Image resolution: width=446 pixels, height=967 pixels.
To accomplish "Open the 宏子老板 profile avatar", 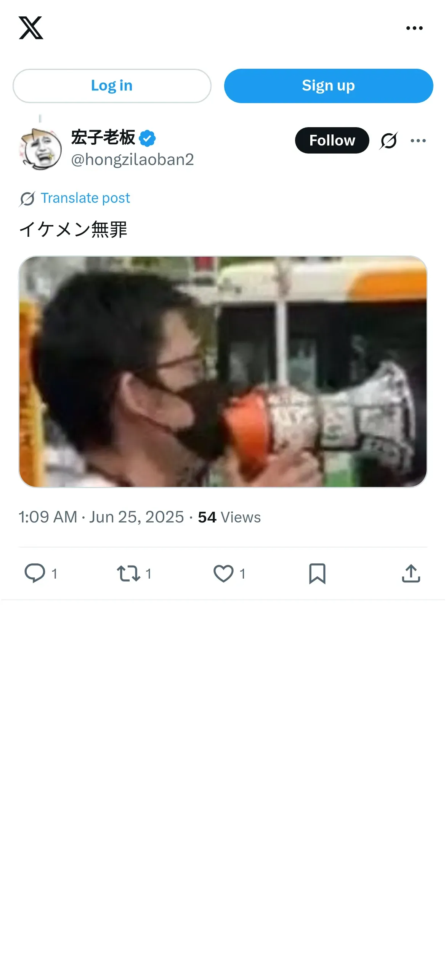I will (x=40, y=149).
